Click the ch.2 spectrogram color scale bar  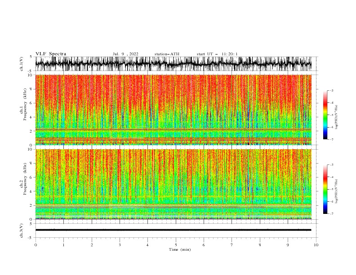[x=325, y=189]
